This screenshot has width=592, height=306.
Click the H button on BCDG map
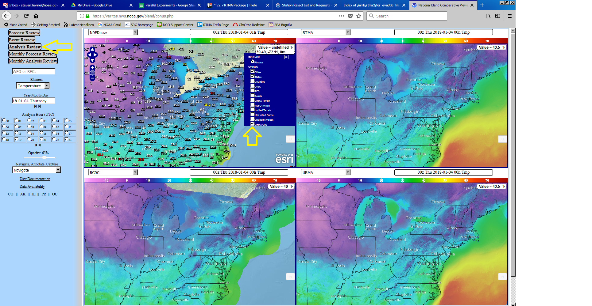[x=290, y=277]
